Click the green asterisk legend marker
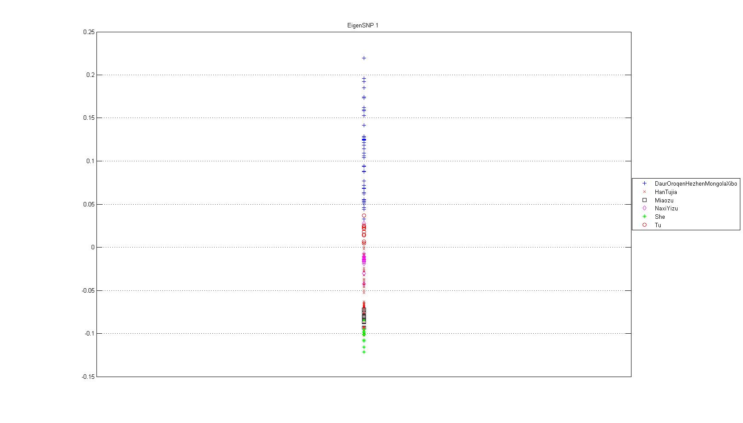The height and width of the screenshot is (423, 743). [644, 217]
